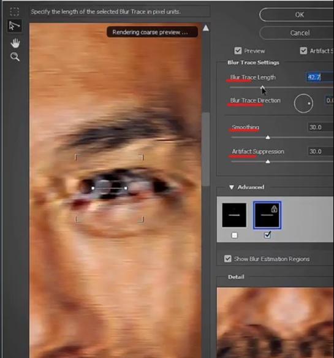Click the Detail loupe preview

(275, 322)
